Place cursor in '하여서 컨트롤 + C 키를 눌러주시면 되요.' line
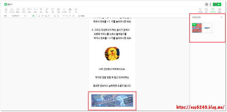Image resolution: width=227 pixels, height=112 pixels. coord(112,22)
